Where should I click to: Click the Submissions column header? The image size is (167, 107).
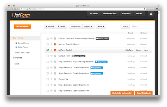click(143, 33)
